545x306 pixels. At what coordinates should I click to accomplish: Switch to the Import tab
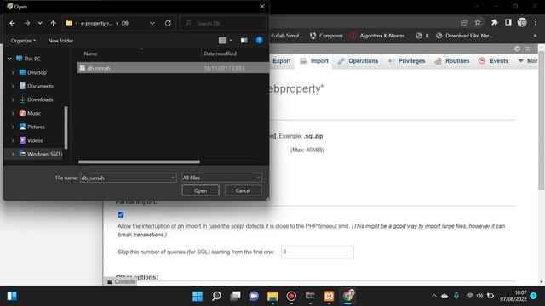coord(314,61)
